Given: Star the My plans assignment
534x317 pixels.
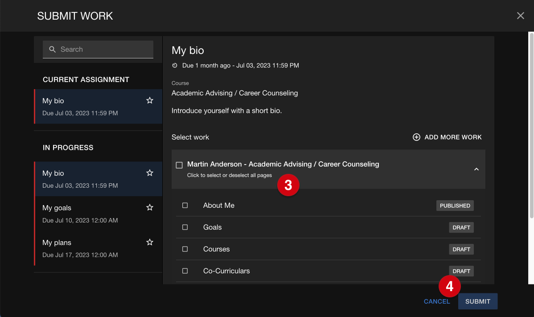Looking at the screenshot, I should coord(149,242).
